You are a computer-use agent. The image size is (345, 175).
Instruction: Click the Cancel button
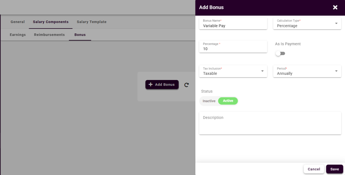tap(314, 169)
